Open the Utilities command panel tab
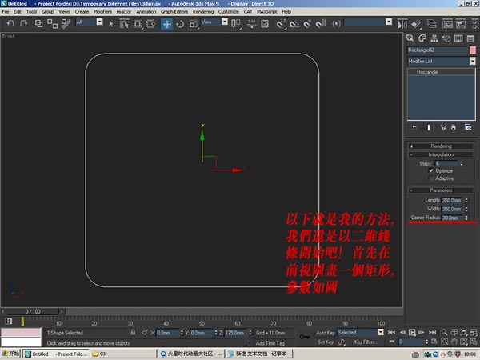The image size is (480, 360). click(x=469, y=38)
